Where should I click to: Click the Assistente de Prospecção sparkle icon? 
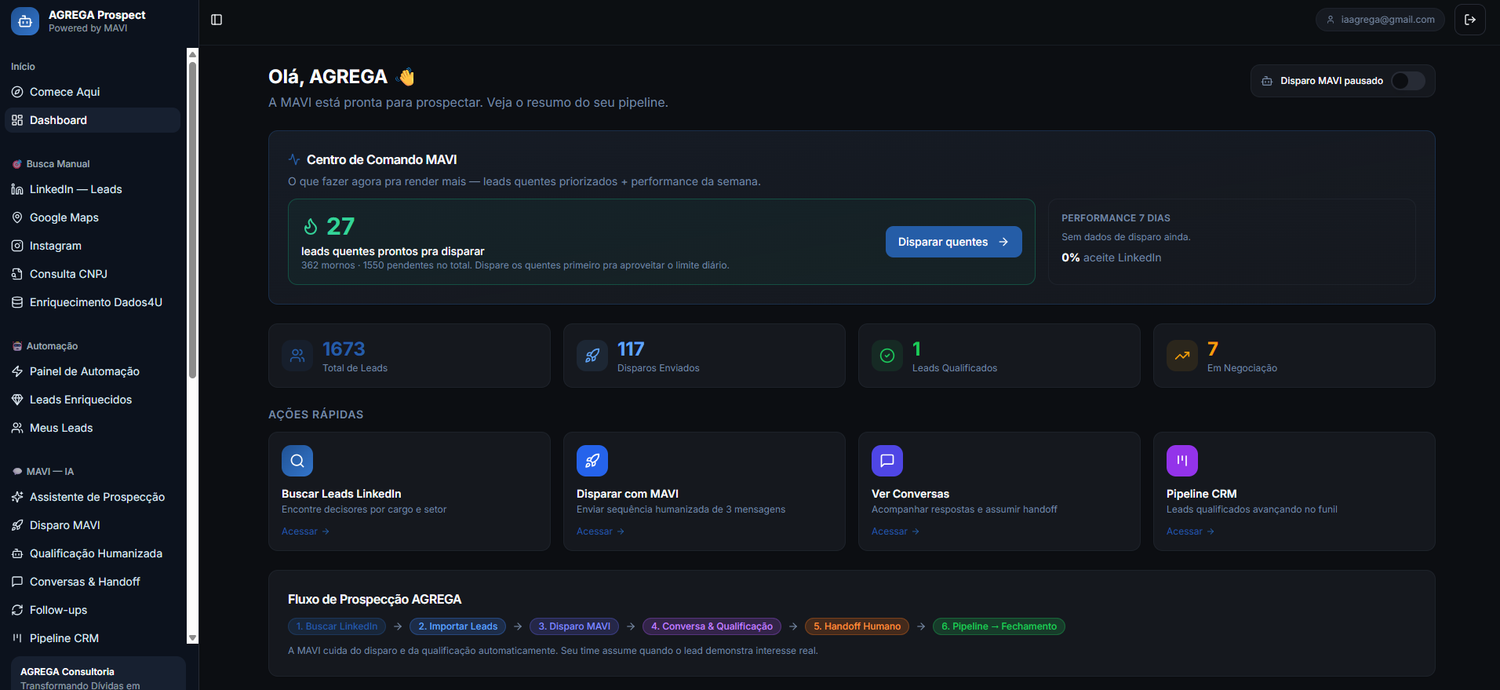17,497
